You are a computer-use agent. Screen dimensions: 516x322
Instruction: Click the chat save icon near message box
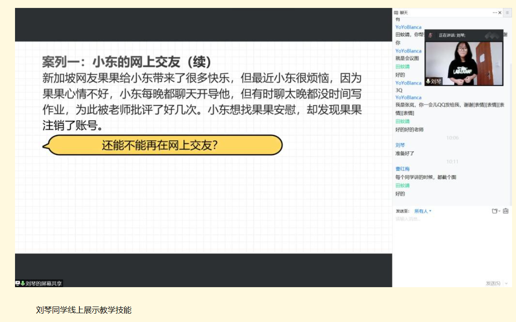click(505, 211)
